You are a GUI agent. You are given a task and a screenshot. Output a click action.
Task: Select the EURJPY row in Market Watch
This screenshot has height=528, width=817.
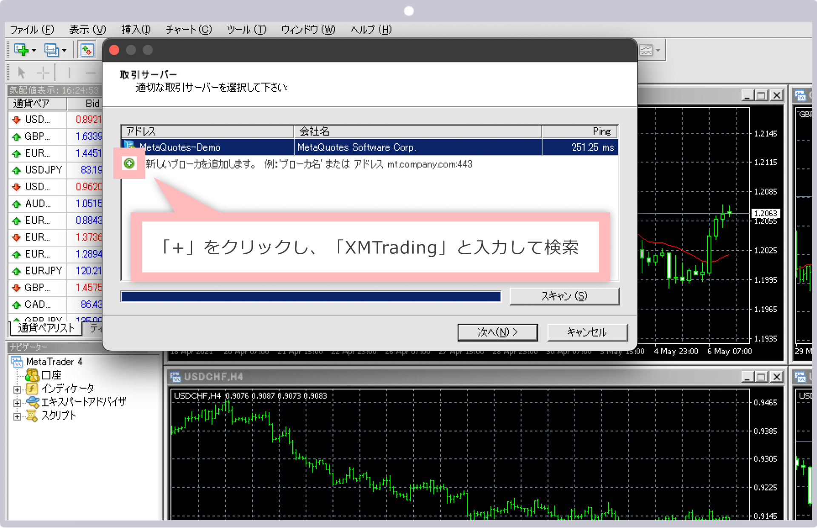point(55,271)
